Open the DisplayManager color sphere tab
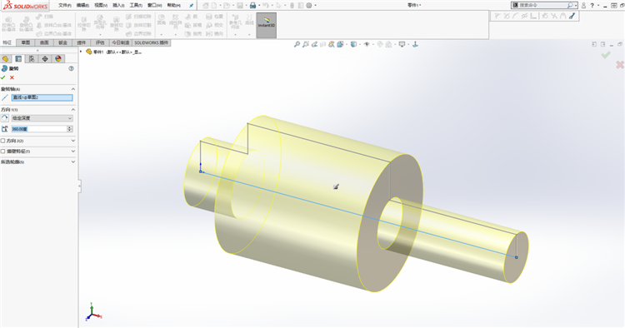 click(x=58, y=59)
